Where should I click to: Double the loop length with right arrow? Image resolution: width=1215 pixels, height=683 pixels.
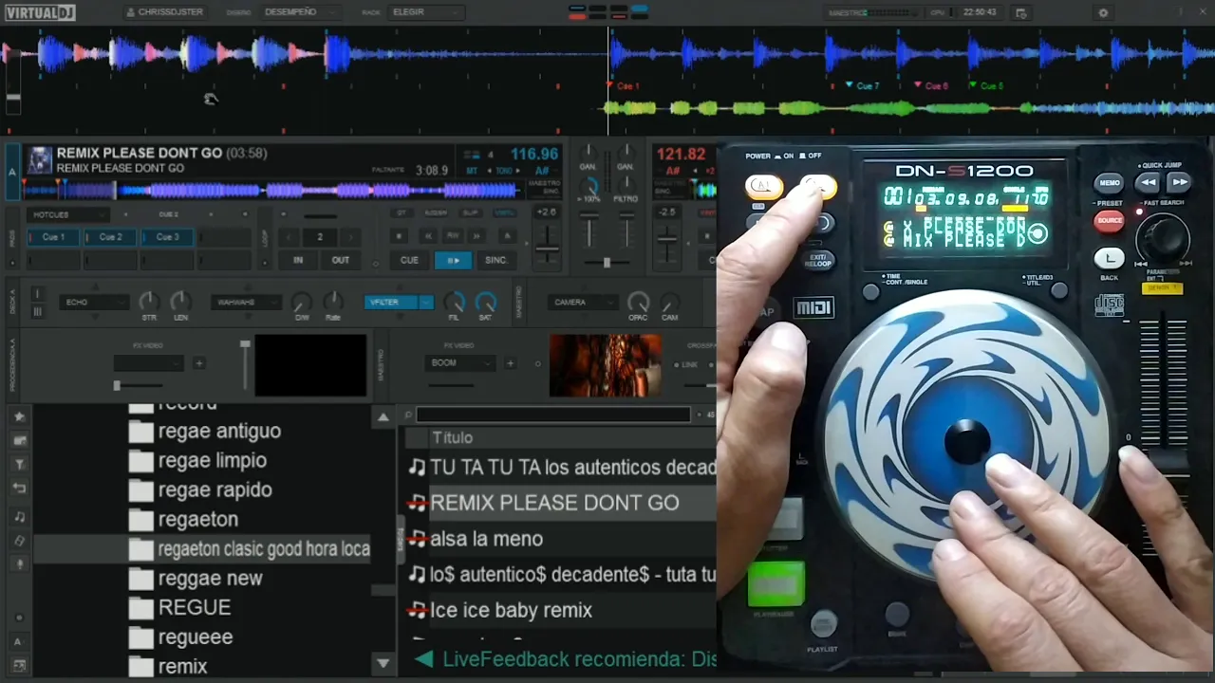[x=350, y=237]
